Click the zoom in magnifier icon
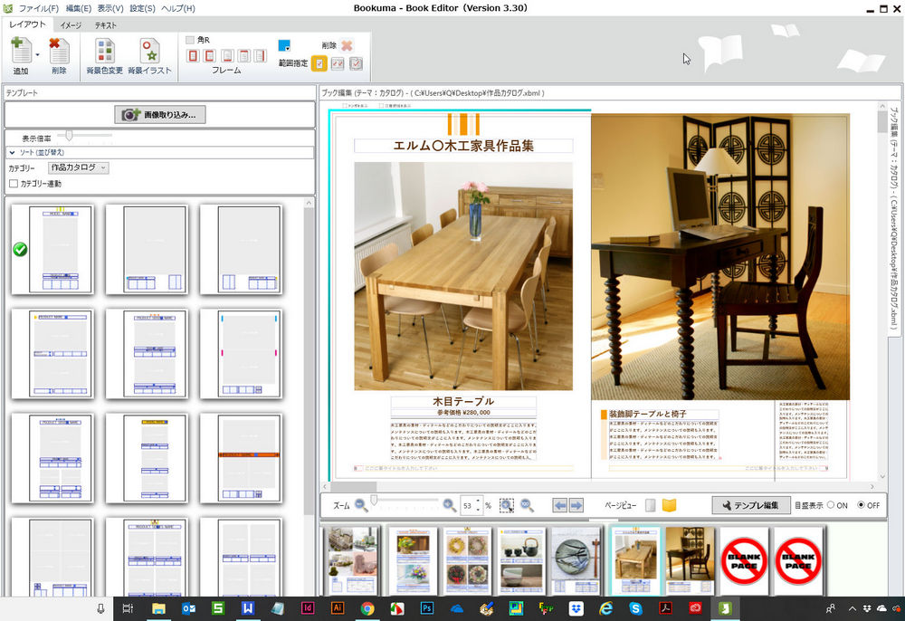905x621 pixels. pos(449,505)
